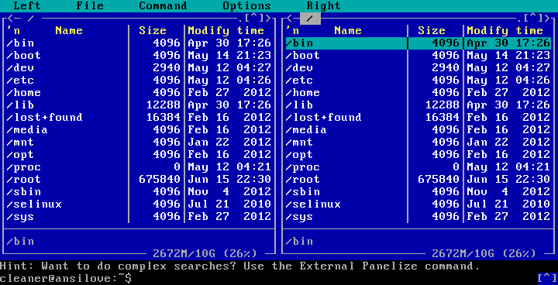
Task: Click right panel size 16384 of /lost+found
Action: point(443,118)
